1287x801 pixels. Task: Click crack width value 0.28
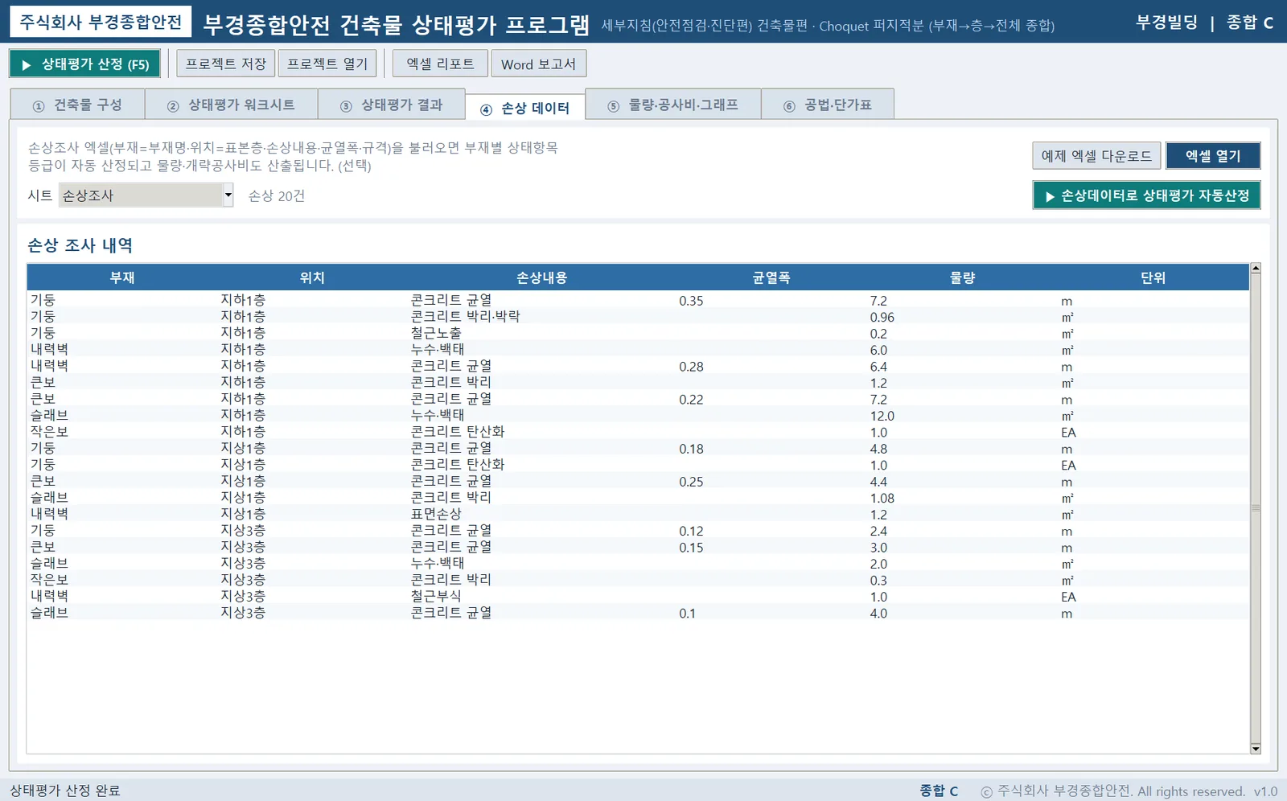pos(691,367)
